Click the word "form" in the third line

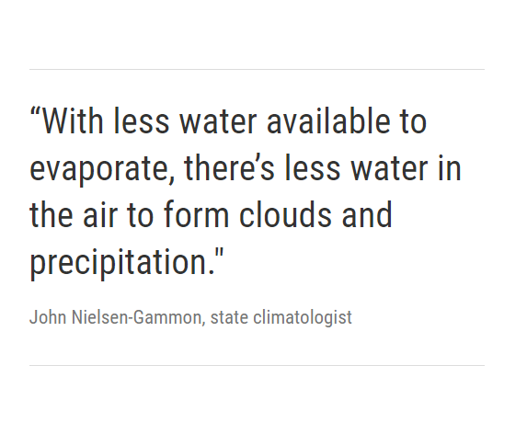[196, 214]
